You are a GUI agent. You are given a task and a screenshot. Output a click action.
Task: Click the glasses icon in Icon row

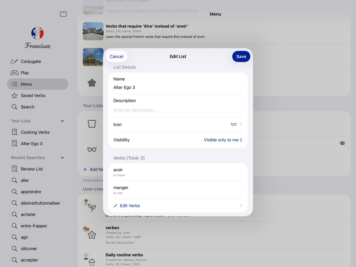click(x=234, y=124)
